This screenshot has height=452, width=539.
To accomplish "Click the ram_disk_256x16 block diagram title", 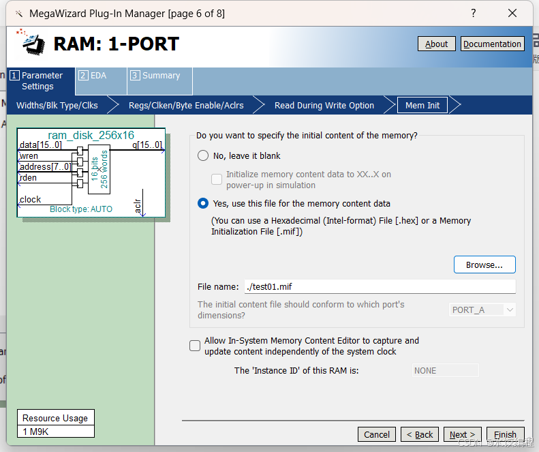I will coord(91,135).
